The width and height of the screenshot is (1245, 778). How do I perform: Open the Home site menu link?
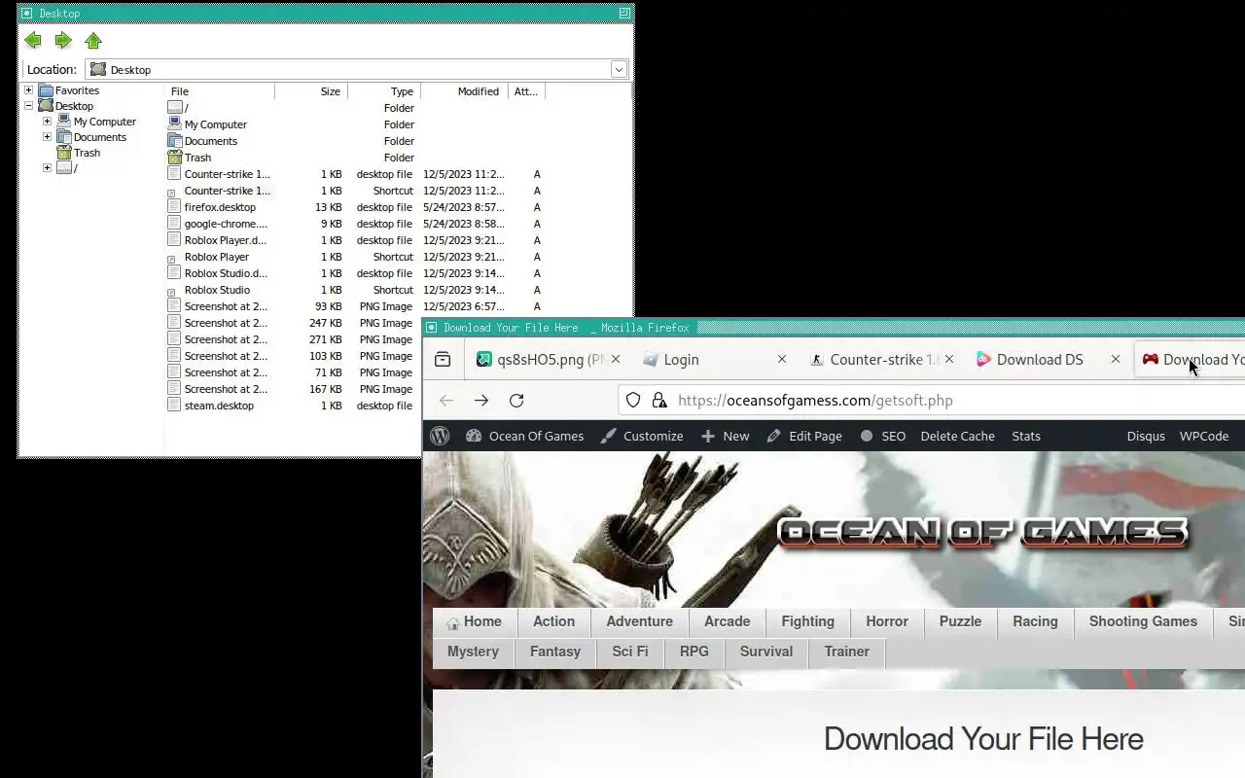point(475,621)
